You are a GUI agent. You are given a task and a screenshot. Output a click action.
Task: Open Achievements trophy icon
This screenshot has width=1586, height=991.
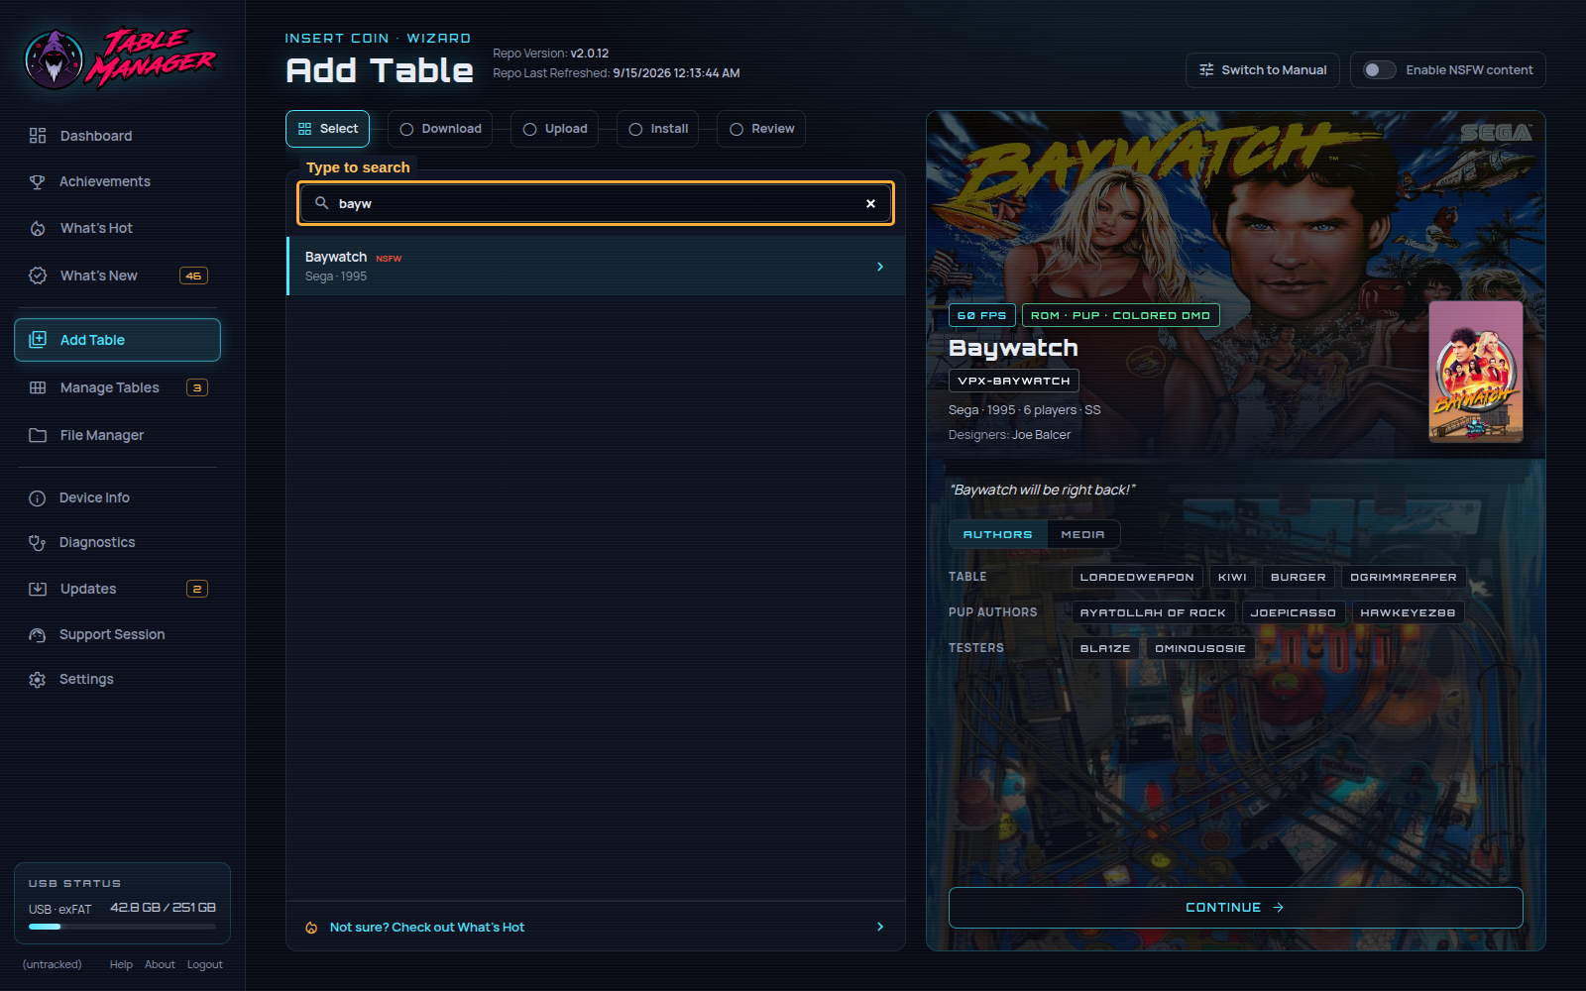click(x=38, y=181)
